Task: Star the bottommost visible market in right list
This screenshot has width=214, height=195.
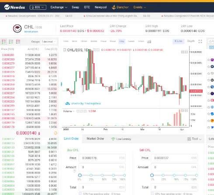Action: (x=209, y=128)
